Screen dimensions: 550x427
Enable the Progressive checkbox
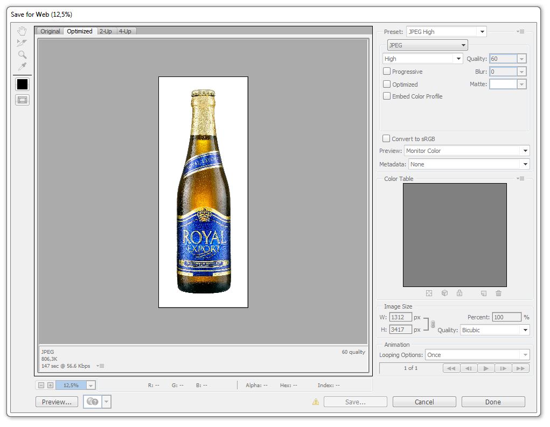[x=386, y=71]
